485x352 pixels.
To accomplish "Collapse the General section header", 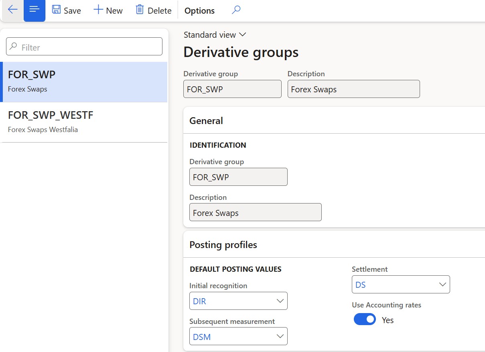I will point(334,120).
